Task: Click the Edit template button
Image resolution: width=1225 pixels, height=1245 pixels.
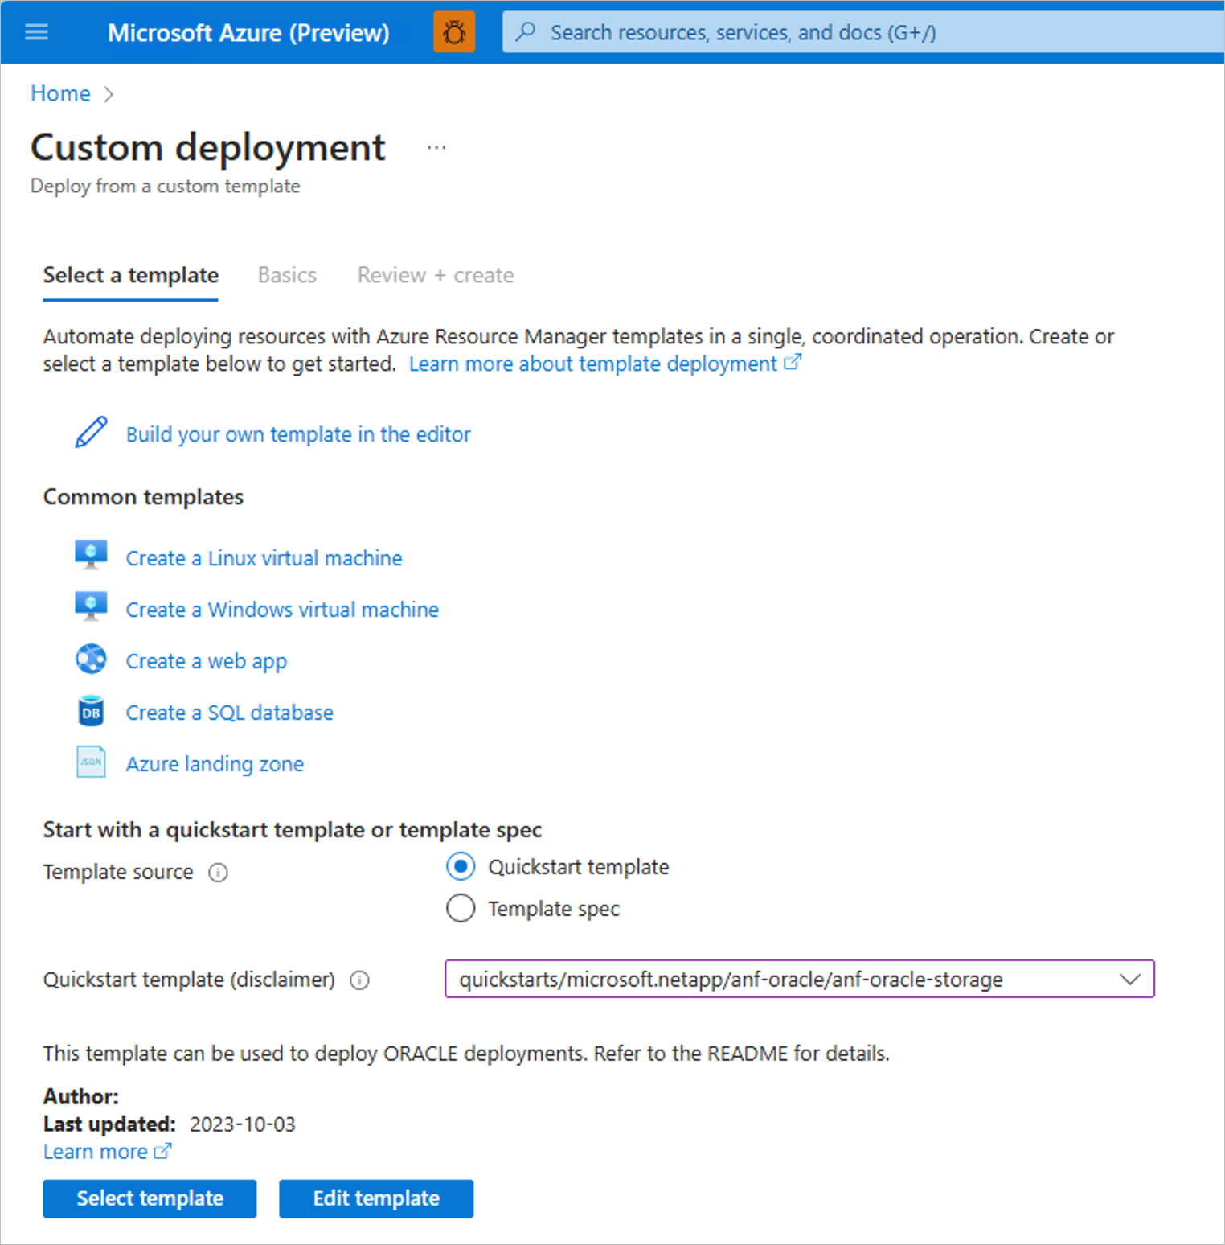Action: [x=376, y=1198]
